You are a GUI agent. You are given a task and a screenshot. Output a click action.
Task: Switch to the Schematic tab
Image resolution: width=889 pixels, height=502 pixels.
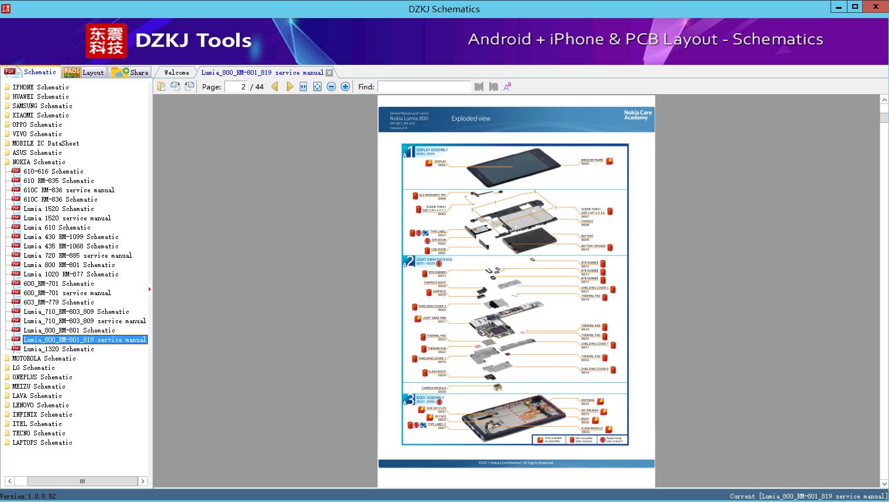pyautogui.click(x=30, y=72)
